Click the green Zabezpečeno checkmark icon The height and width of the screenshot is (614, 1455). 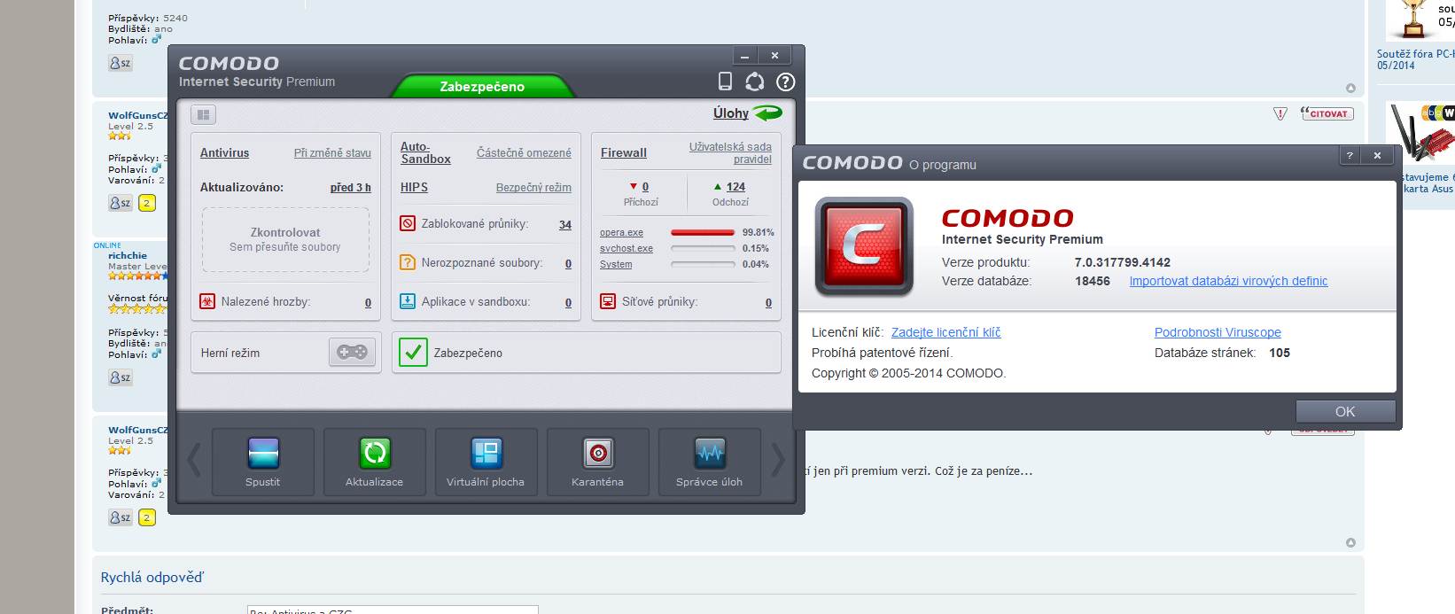pyautogui.click(x=413, y=353)
